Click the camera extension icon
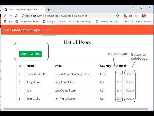 pos(130,16)
